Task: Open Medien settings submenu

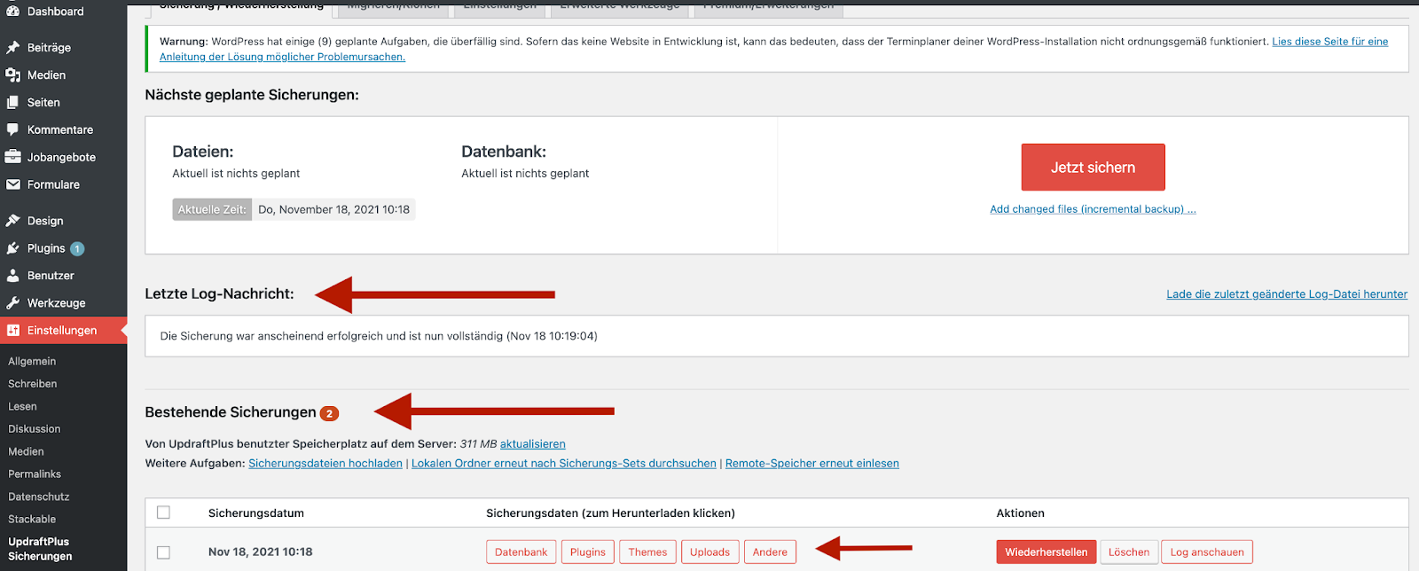Action: coord(26,451)
